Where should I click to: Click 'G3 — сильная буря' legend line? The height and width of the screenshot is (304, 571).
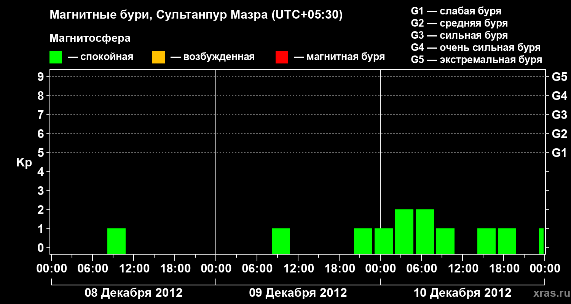point(459,35)
